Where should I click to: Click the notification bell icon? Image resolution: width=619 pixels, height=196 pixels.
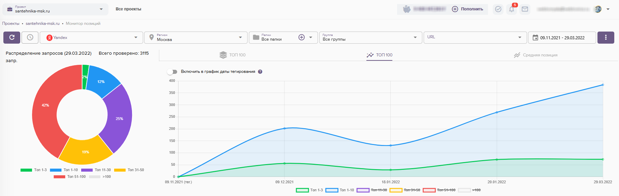click(x=511, y=9)
